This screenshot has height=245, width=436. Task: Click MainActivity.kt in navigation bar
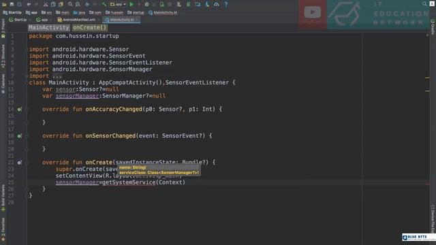coord(163,12)
